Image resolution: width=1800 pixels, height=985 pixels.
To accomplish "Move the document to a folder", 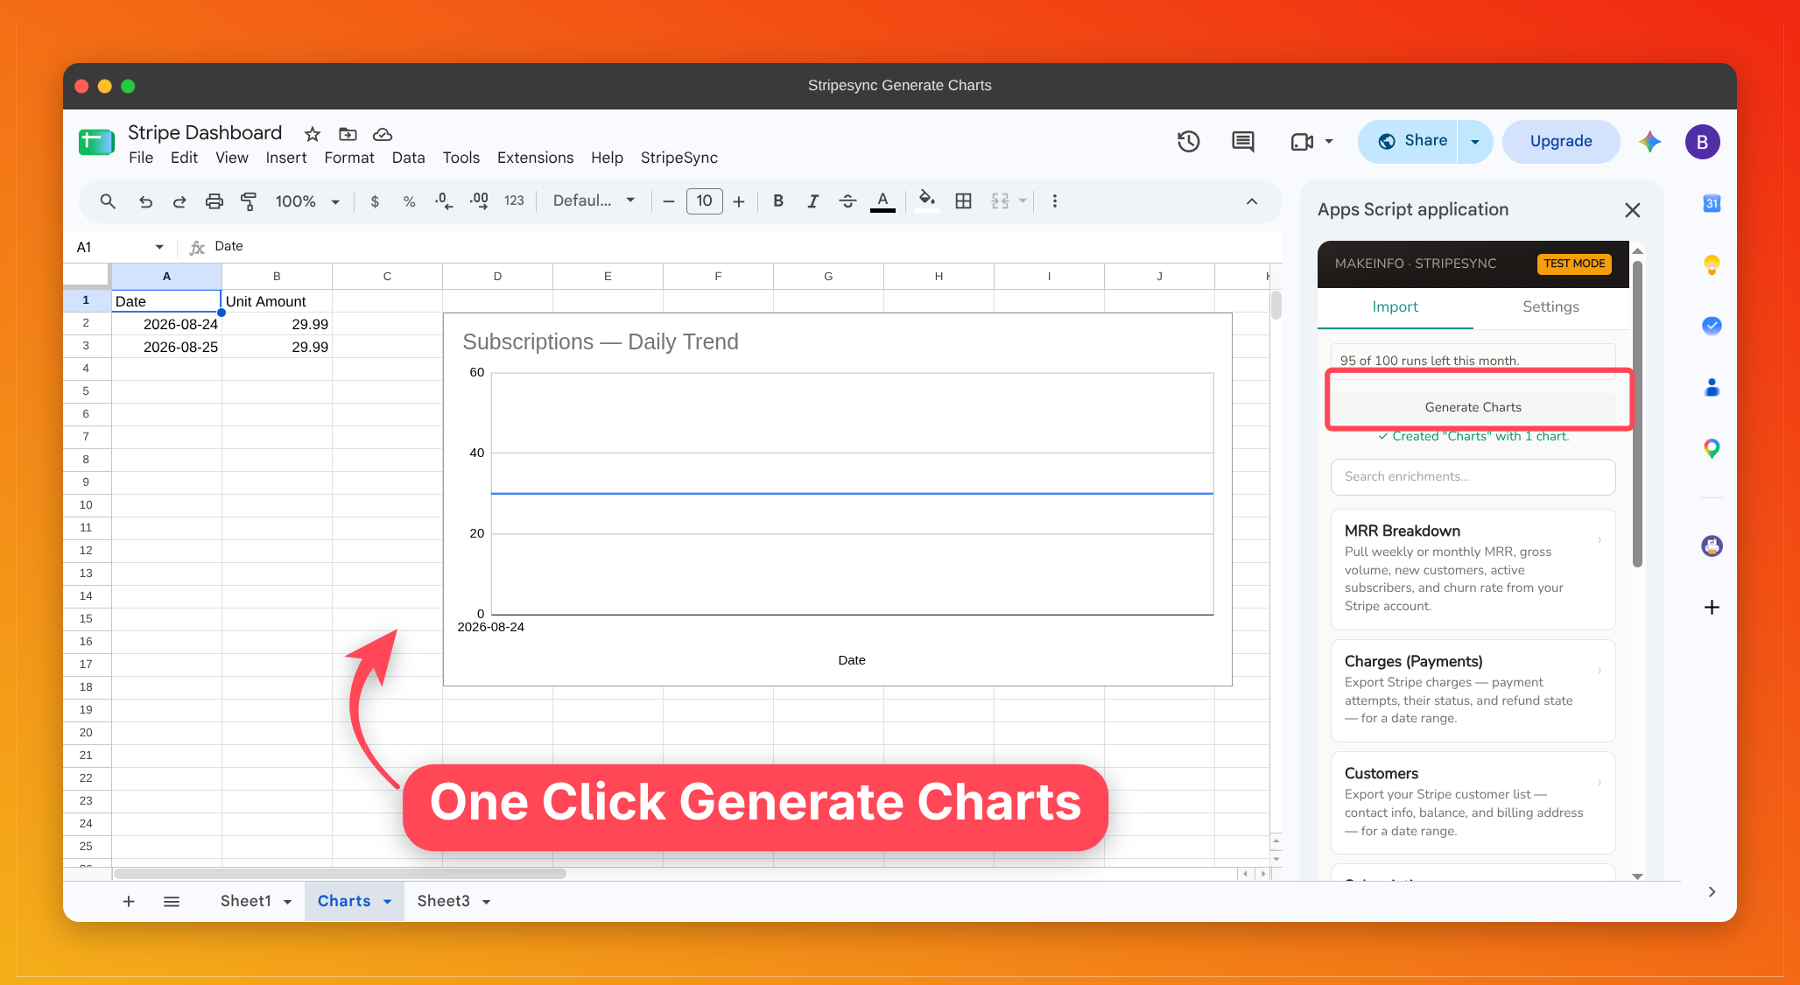I will coord(348,134).
